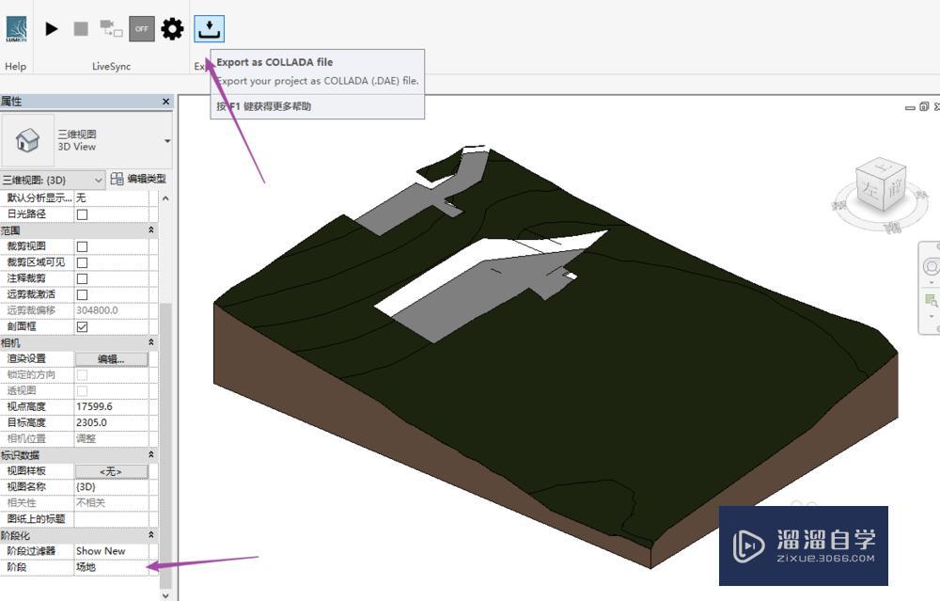Enable the 注释裁剪 checkbox
940x601 pixels.
[82, 279]
